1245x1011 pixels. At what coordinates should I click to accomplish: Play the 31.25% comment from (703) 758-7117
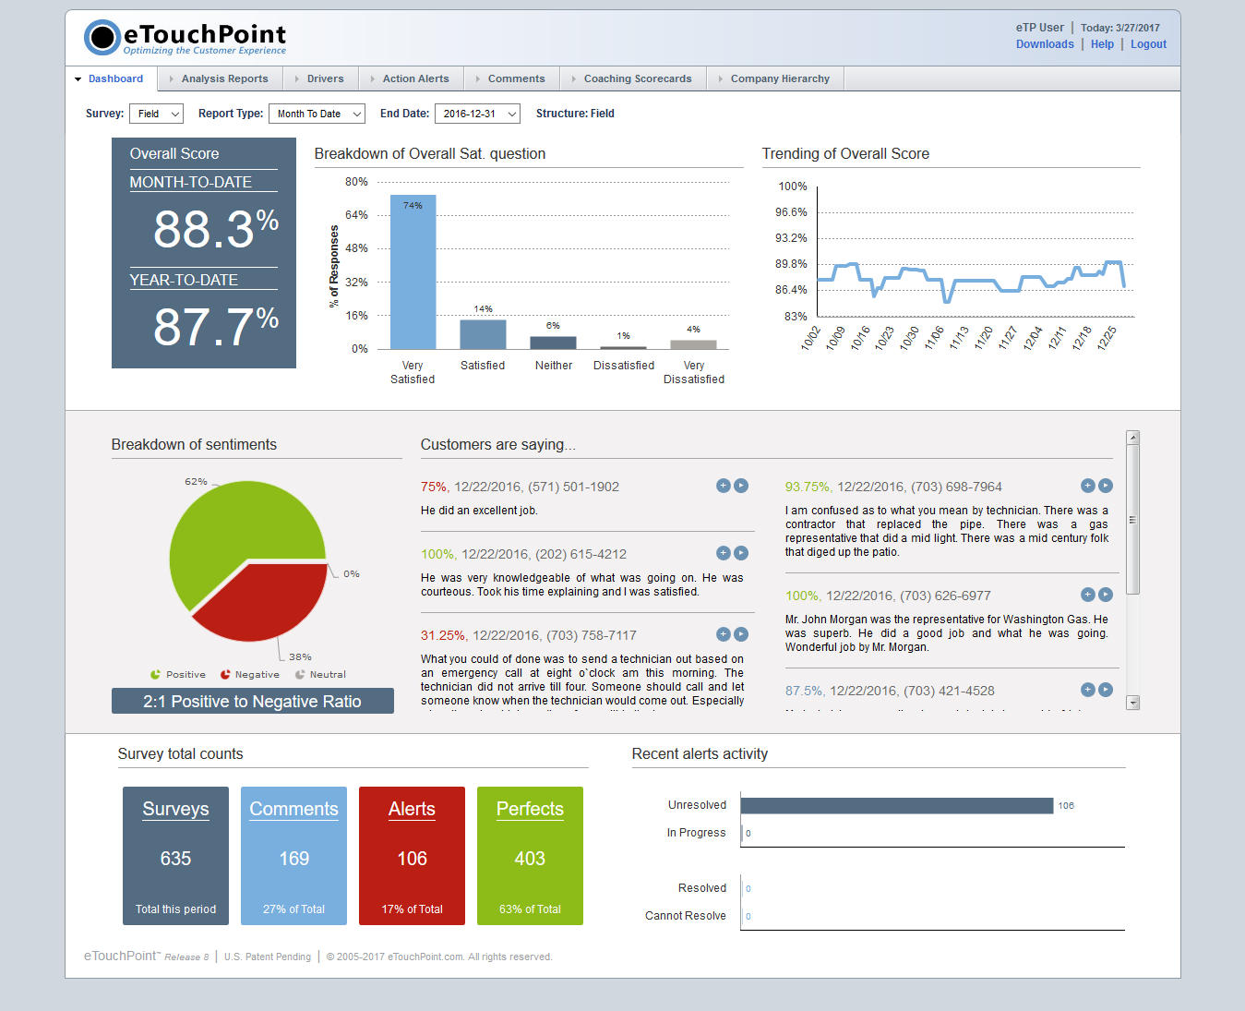tap(741, 634)
